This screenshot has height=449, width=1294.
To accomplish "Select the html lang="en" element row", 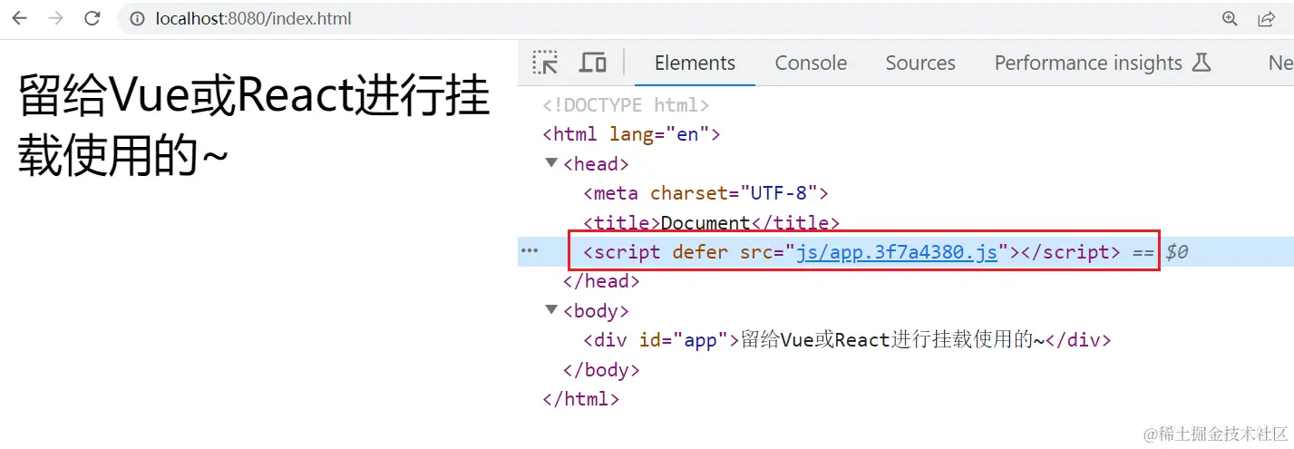I will tap(631, 134).
